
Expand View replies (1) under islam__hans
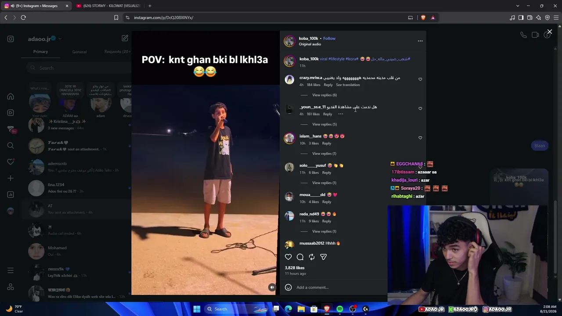pos(324,154)
